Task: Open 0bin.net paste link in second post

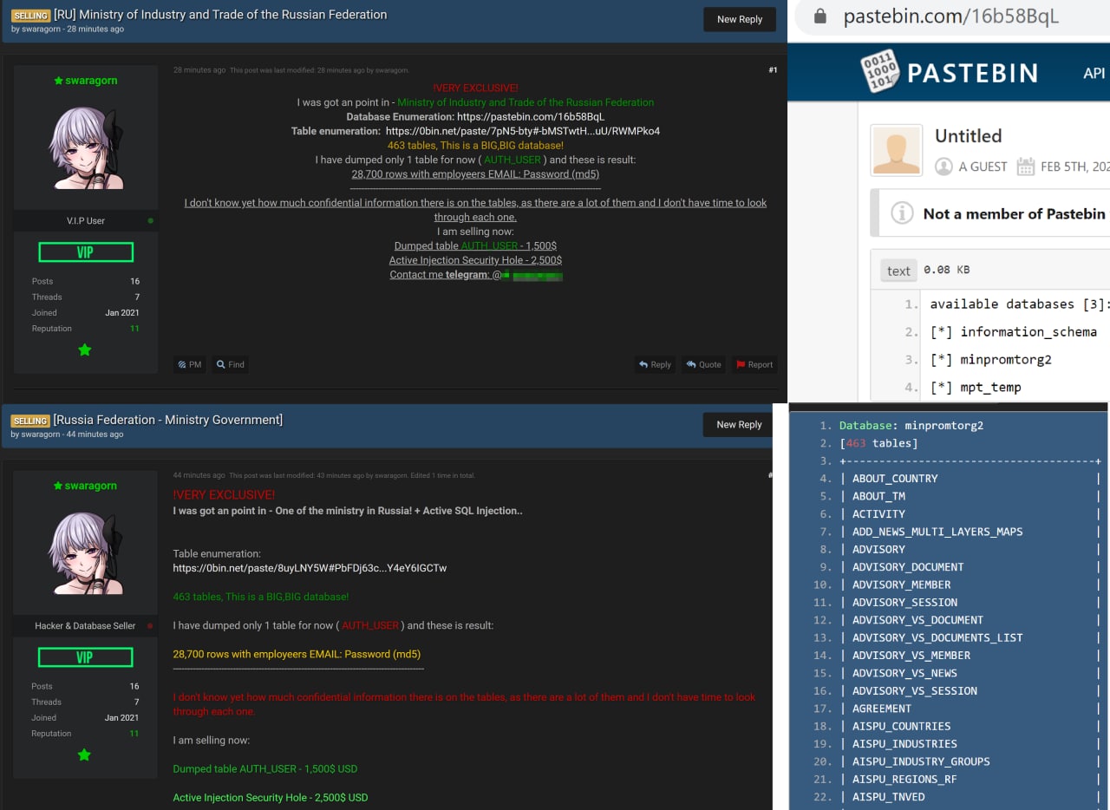Action: (x=310, y=568)
